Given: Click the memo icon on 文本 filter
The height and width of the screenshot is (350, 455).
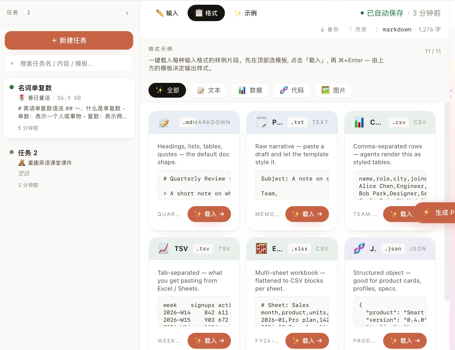Looking at the screenshot, I should tap(201, 90).
